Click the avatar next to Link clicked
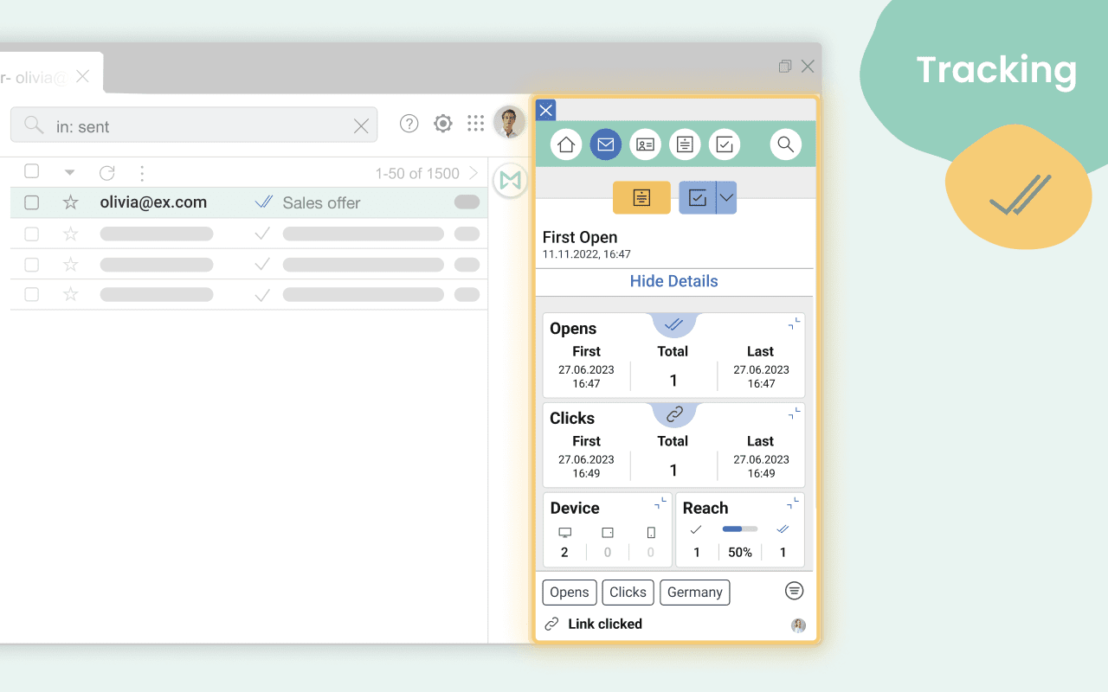The image size is (1108, 692). (798, 625)
